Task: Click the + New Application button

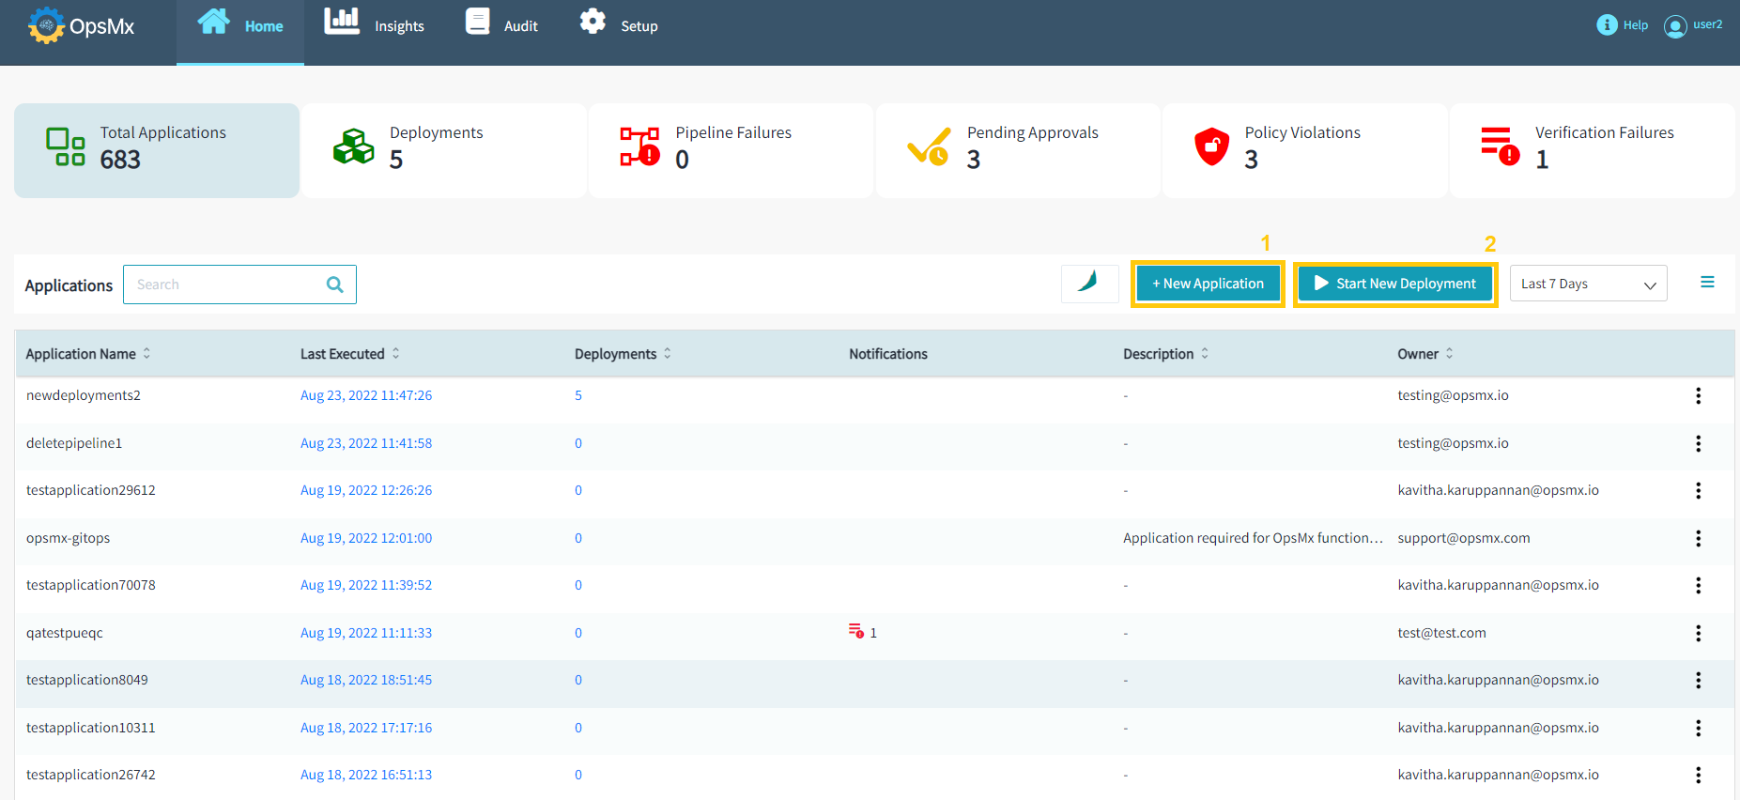Action: click(1208, 284)
